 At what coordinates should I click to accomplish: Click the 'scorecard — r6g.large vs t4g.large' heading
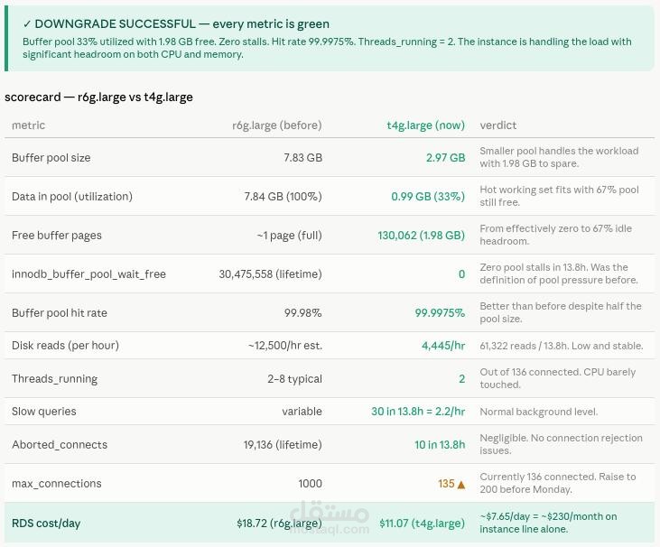click(99, 97)
